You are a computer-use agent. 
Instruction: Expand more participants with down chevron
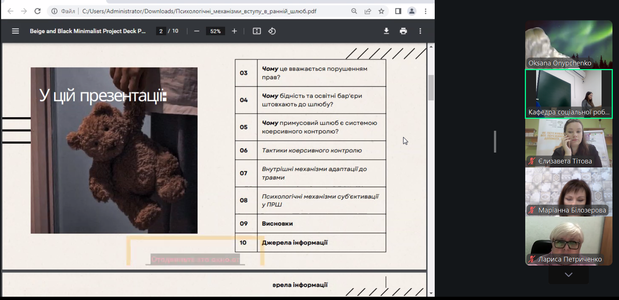tap(568, 275)
